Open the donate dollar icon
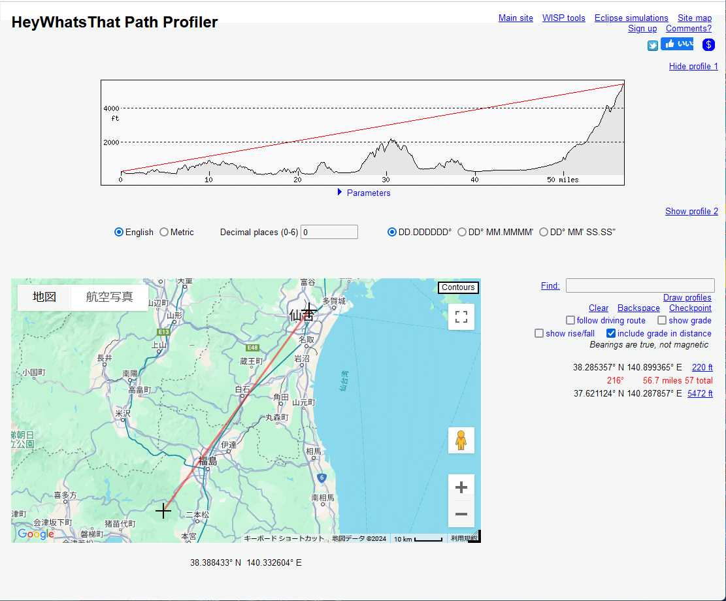Viewport: 726px width, 601px height. click(708, 45)
